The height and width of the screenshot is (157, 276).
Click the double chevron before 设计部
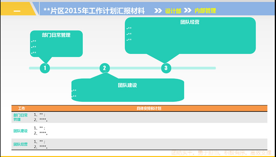(x=158, y=11)
